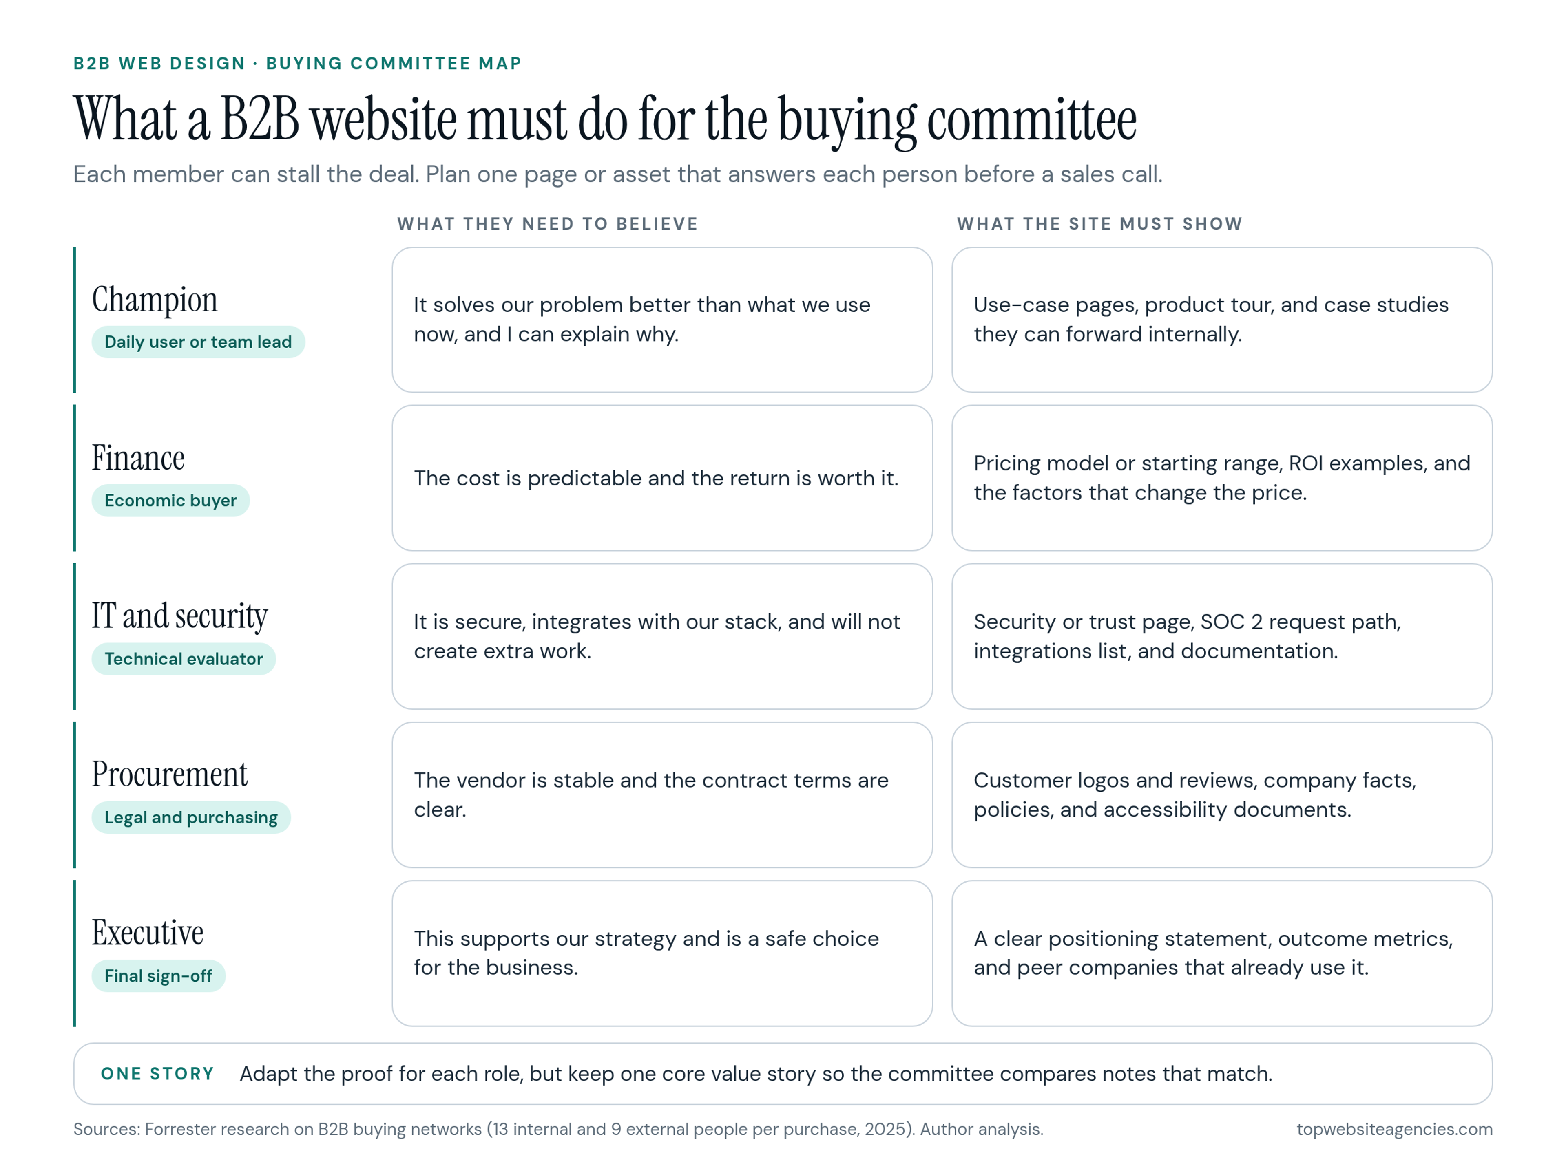Click the 'ONE STORY' label
This screenshot has height=1174, width=1566.
(x=157, y=1074)
